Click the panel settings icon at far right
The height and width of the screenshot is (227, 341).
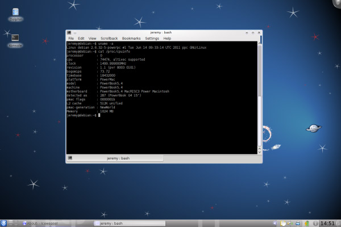coord(338,223)
